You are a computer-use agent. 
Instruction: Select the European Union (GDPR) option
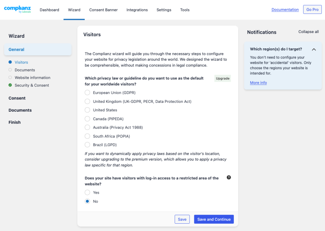[87, 92]
